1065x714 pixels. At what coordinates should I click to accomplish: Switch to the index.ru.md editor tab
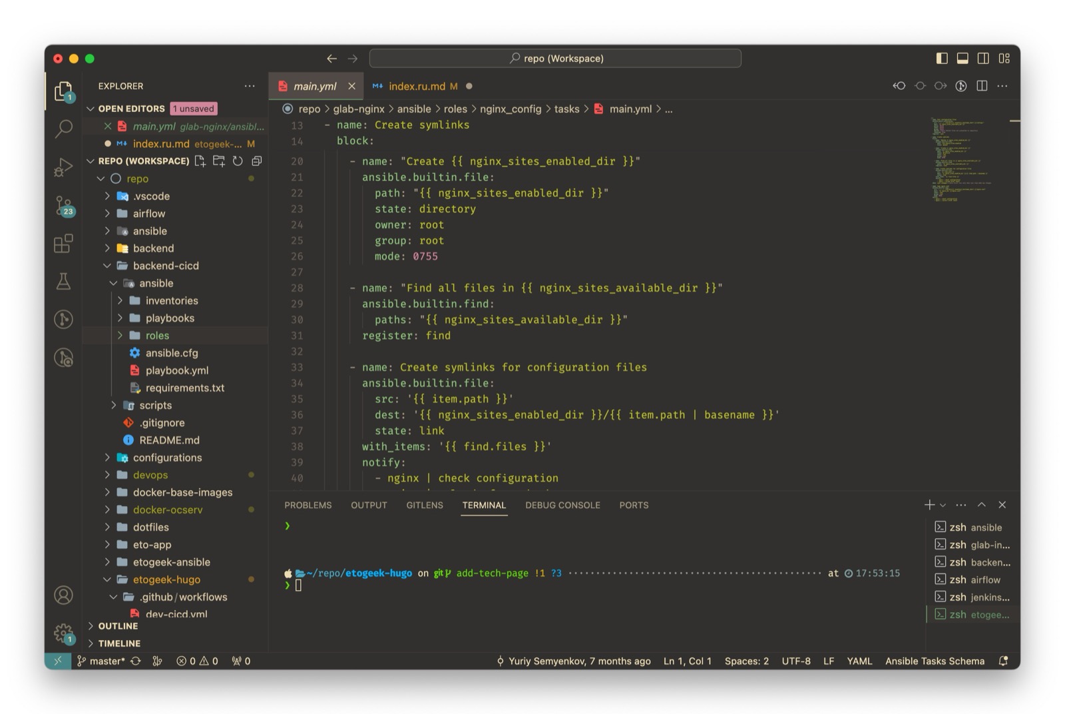[x=417, y=86]
